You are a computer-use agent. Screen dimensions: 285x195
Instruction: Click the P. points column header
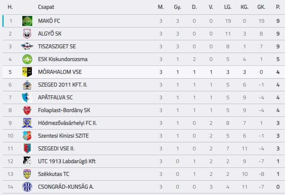tap(278, 7)
